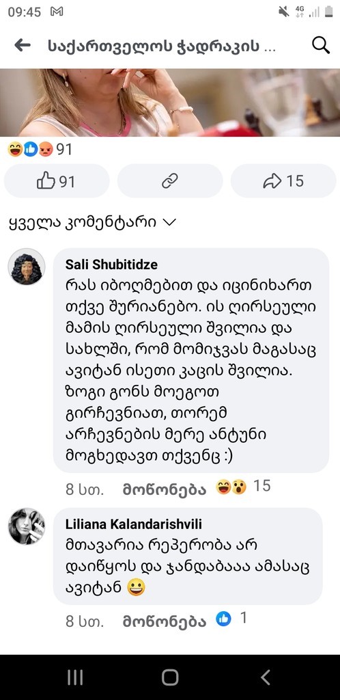The image size is (340, 700).
Task: Share the post with arrow icon showing 15
Action: click(x=283, y=180)
